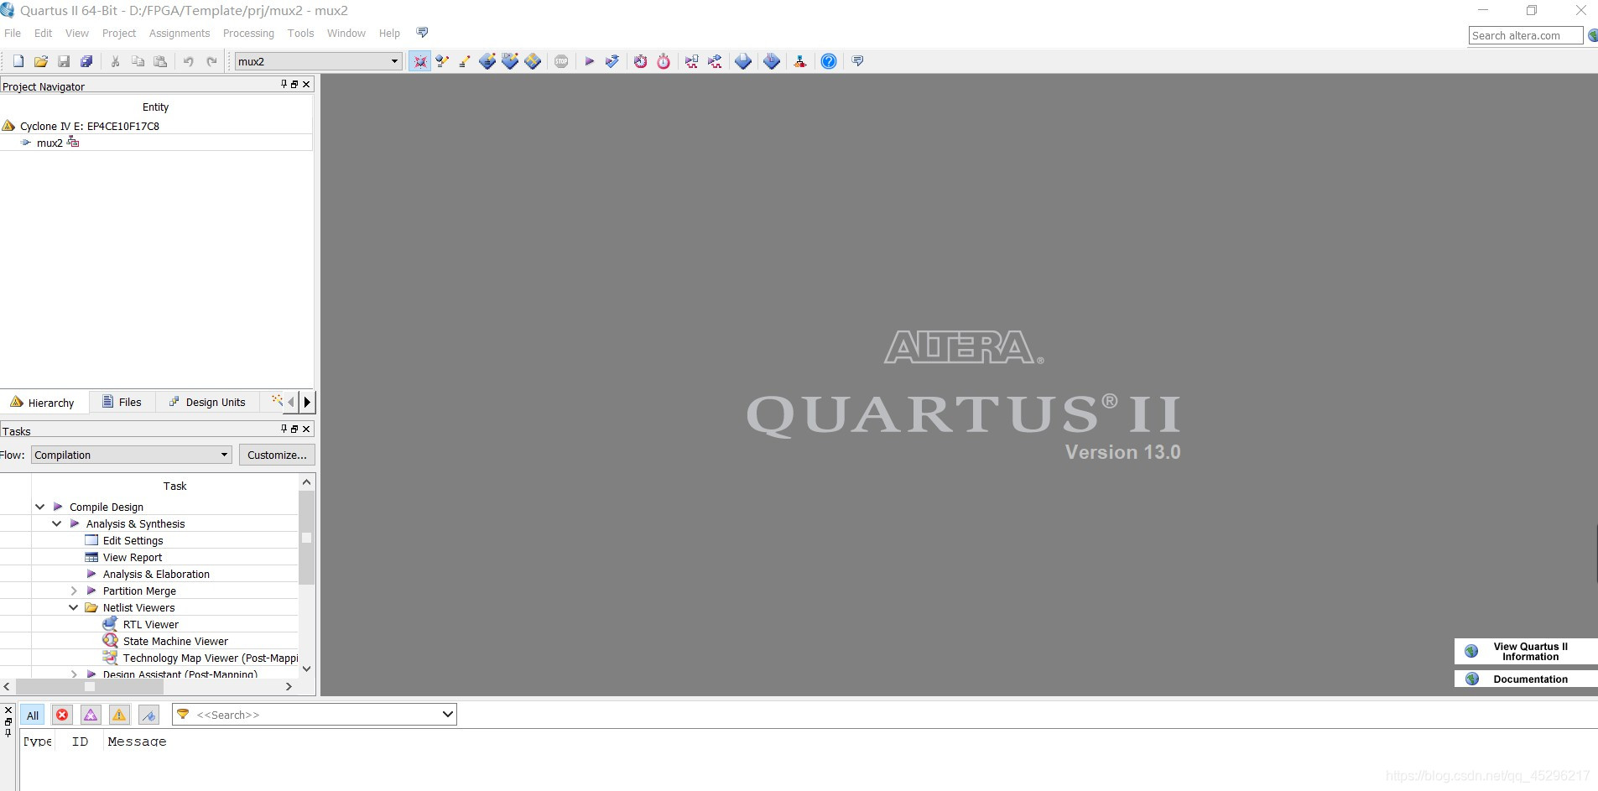Open the Processing menu
The height and width of the screenshot is (791, 1598).
[248, 34]
